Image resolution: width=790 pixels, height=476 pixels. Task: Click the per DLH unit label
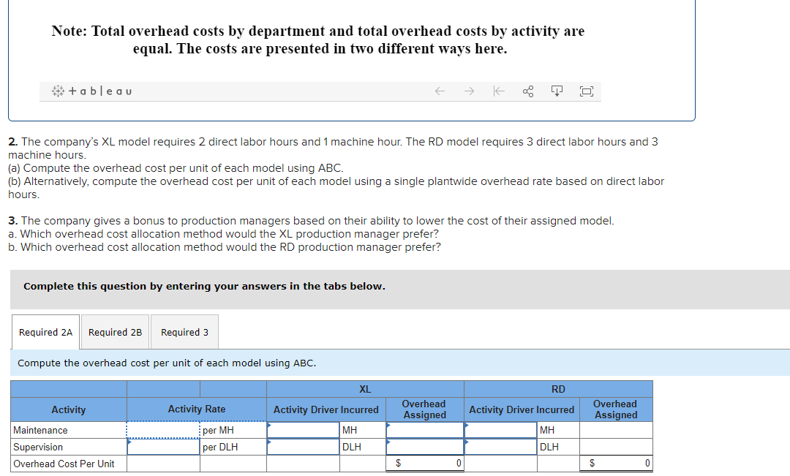(x=220, y=447)
